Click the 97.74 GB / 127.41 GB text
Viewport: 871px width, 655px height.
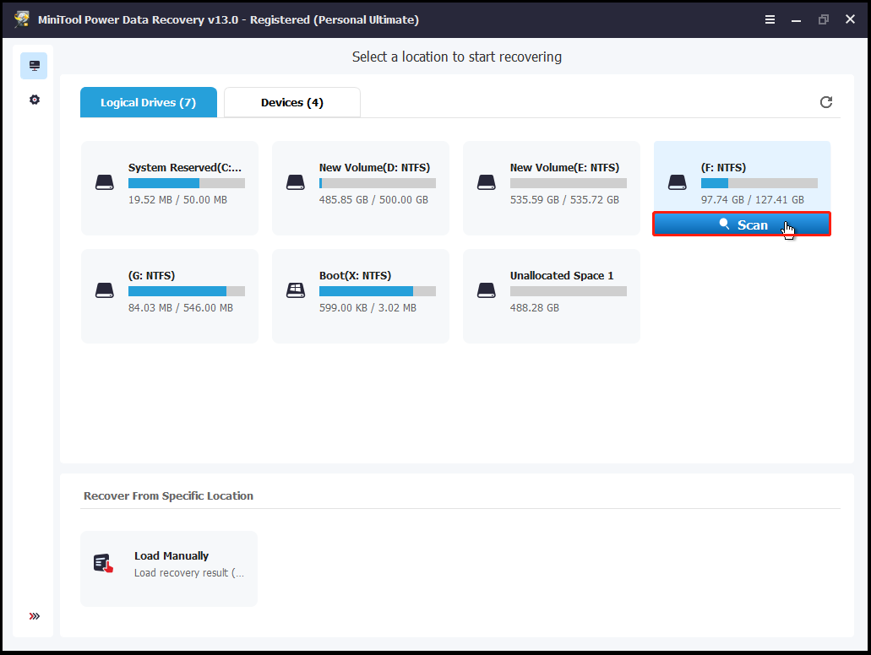(752, 200)
